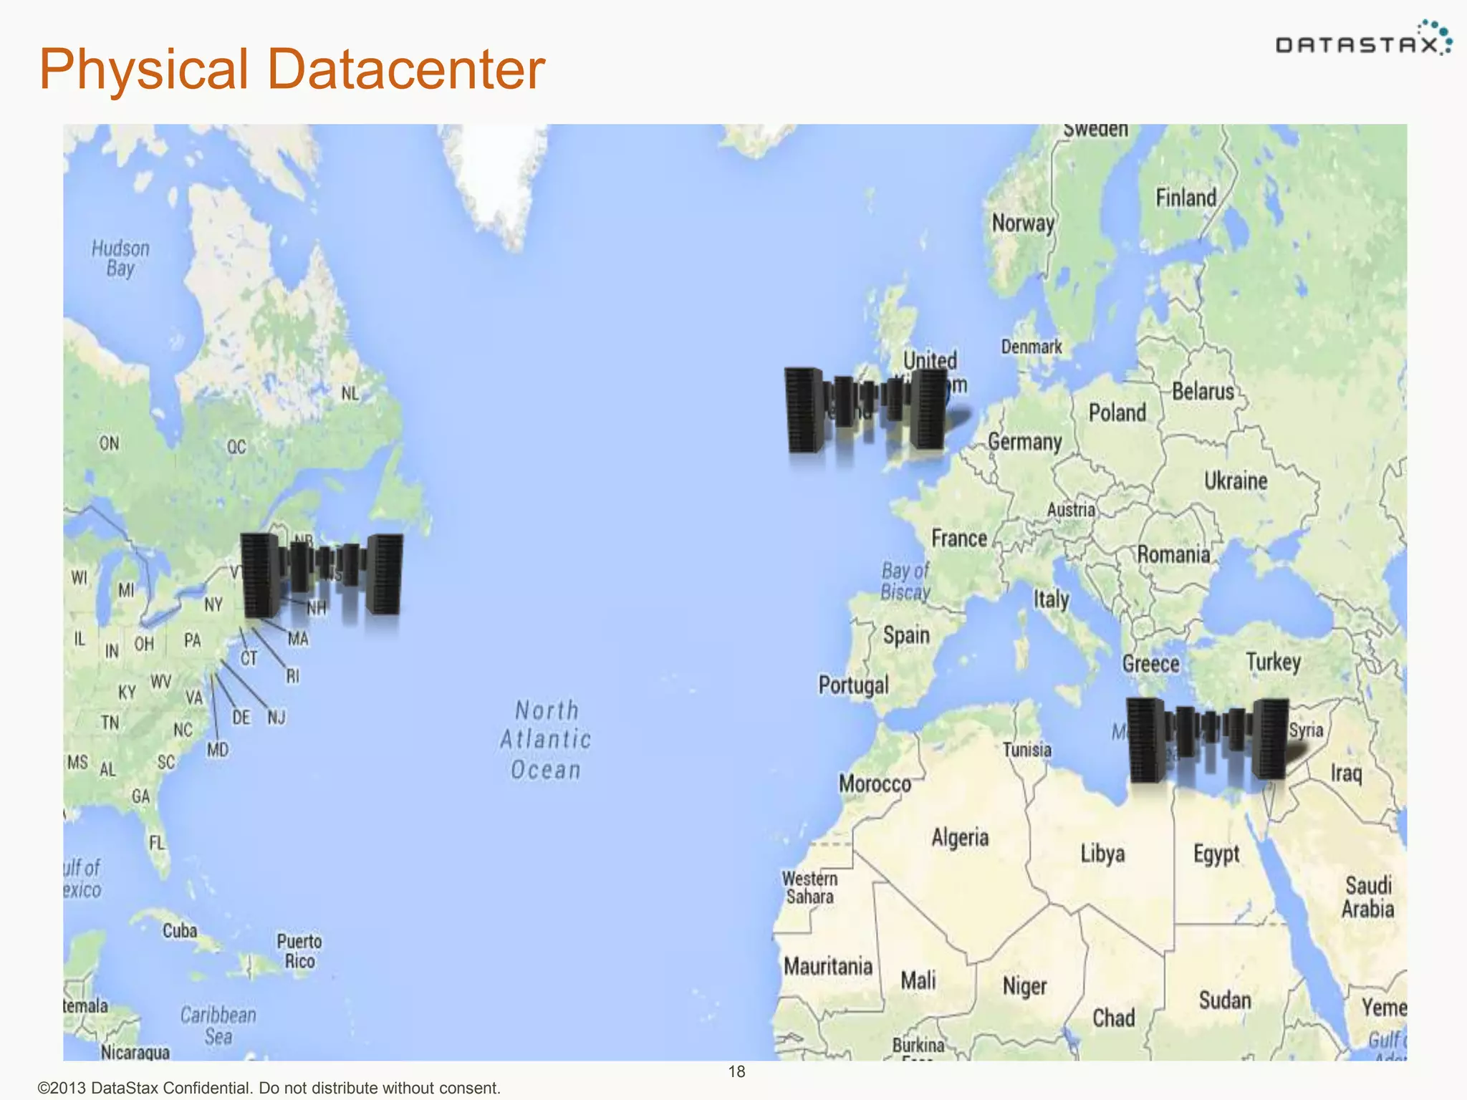Image resolution: width=1467 pixels, height=1100 pixels.
Task: Click the 'Norway' map label
Action: coord(1023,223)
